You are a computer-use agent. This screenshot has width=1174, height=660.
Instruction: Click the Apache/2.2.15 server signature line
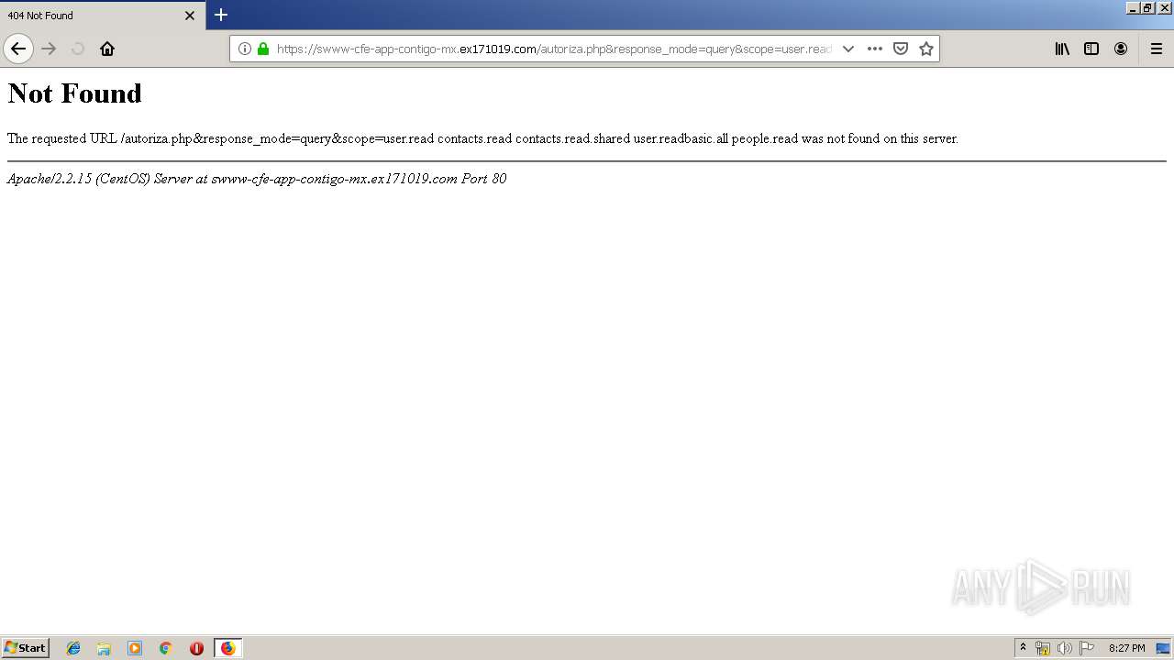tap(257, 179)
